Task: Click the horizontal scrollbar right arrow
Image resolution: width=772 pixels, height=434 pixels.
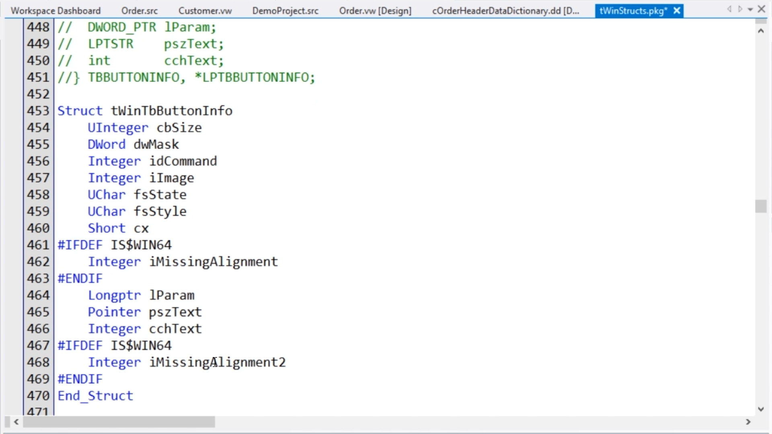Action: pyautogui.click(x=748, y=422)
